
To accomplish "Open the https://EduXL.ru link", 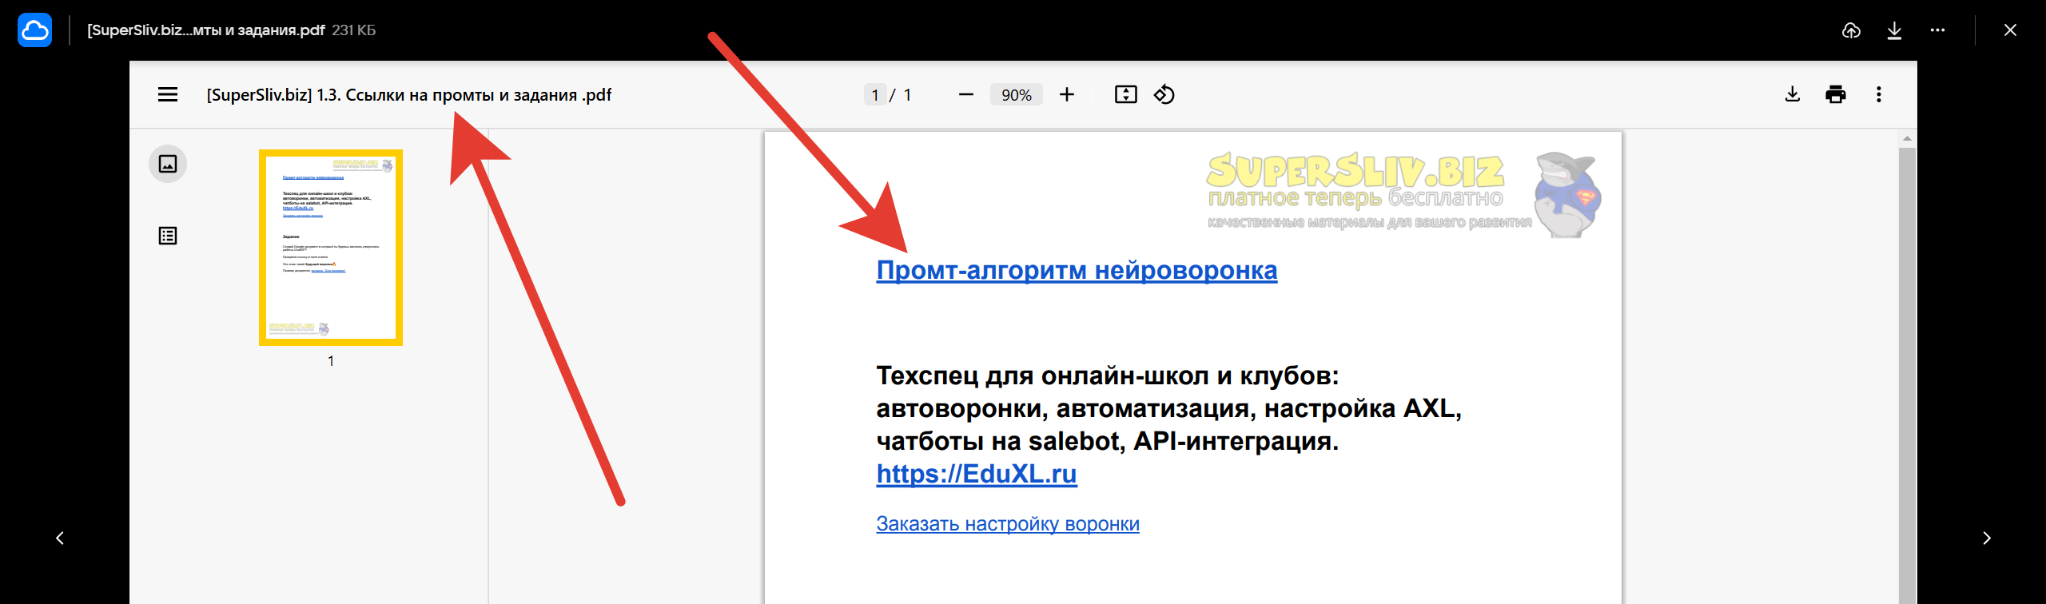I will [x=977, y=474].
